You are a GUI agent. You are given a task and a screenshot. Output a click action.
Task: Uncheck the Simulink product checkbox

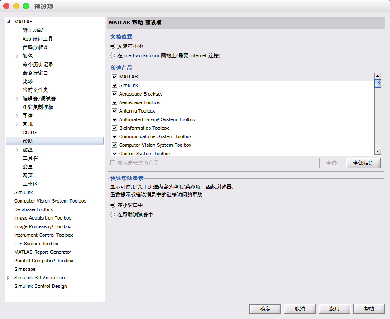114,85
